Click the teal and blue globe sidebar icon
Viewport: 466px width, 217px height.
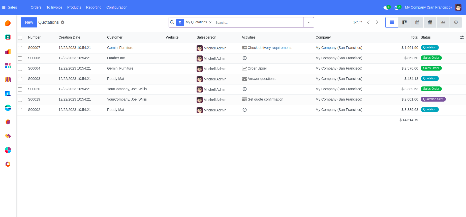coord(8,108)
